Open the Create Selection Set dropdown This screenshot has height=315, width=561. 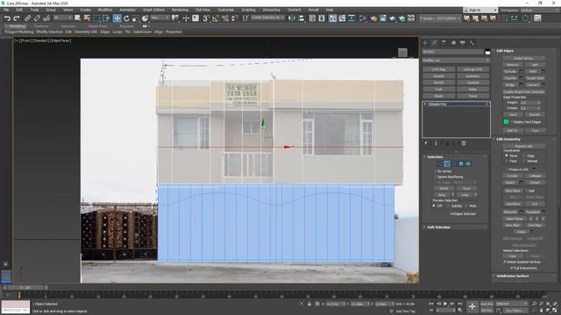267,17
